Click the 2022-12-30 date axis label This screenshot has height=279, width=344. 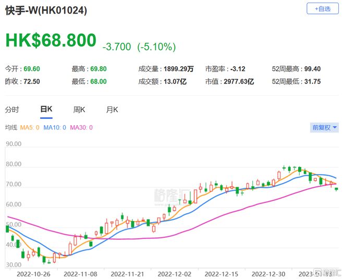(268, 274)
